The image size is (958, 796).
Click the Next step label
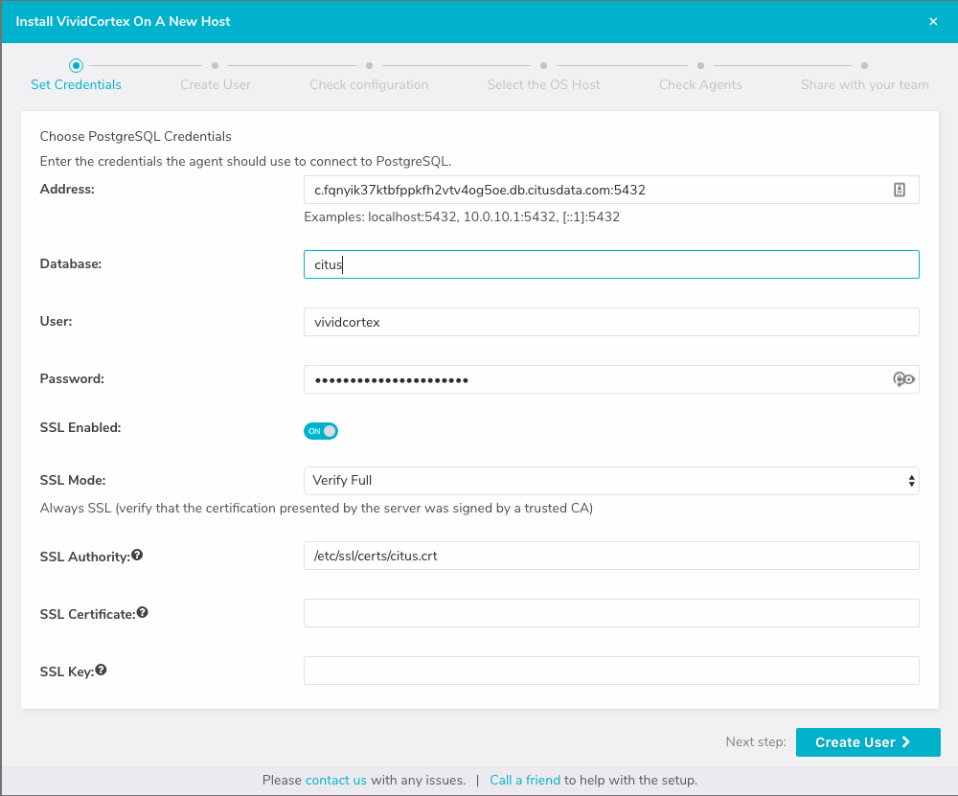pos(756,741)
